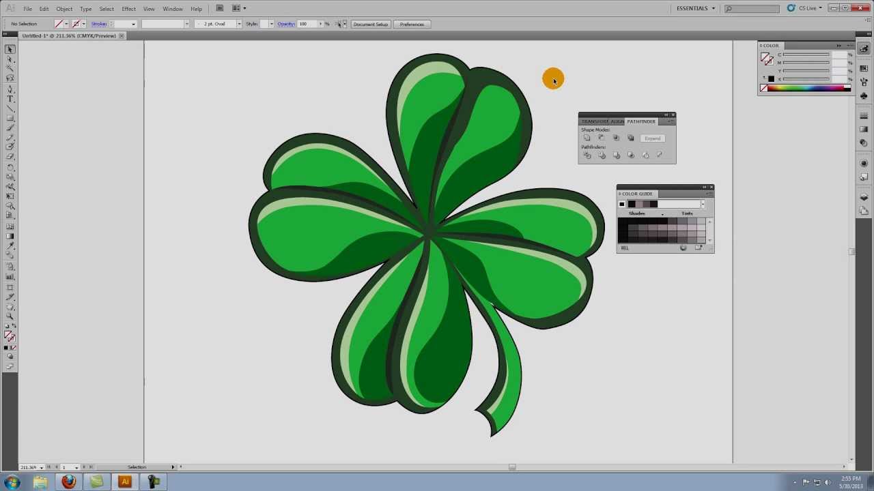The image size is (874, 491).
Task: Select the Selection tool (black arrow)
Action: pos(10,49)
